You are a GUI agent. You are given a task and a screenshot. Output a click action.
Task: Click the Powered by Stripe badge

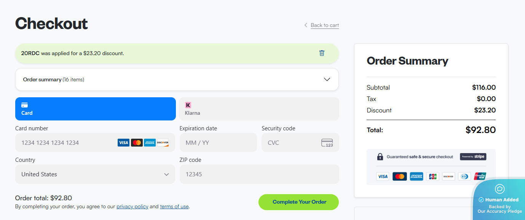click(473, 157)
